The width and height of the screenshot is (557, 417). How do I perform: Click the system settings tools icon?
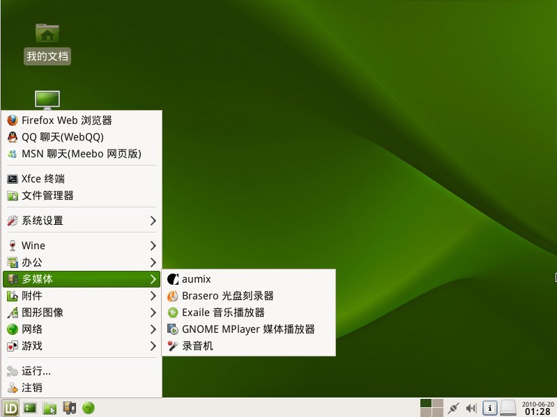coord(13,221)
